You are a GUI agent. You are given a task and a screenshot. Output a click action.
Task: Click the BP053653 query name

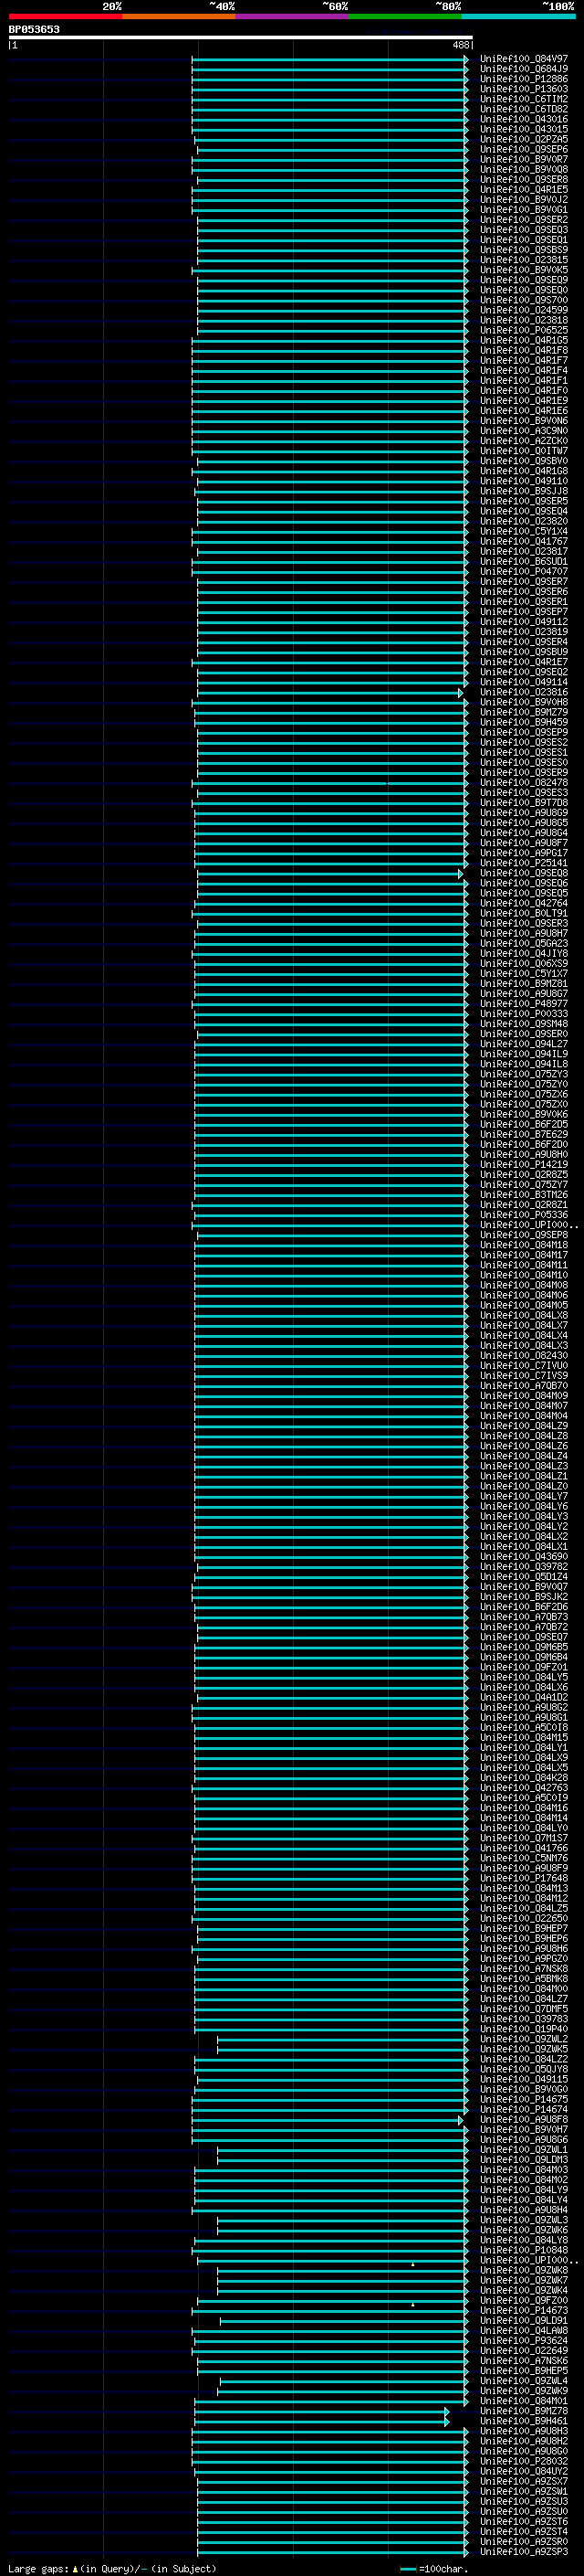(34, 30)
